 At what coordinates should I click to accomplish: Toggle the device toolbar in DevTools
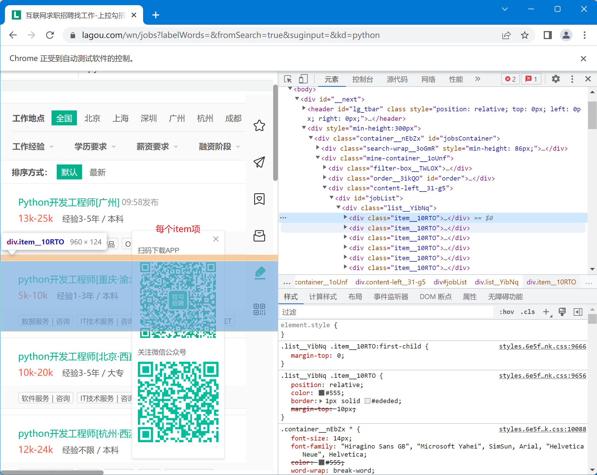click(303, 79)
